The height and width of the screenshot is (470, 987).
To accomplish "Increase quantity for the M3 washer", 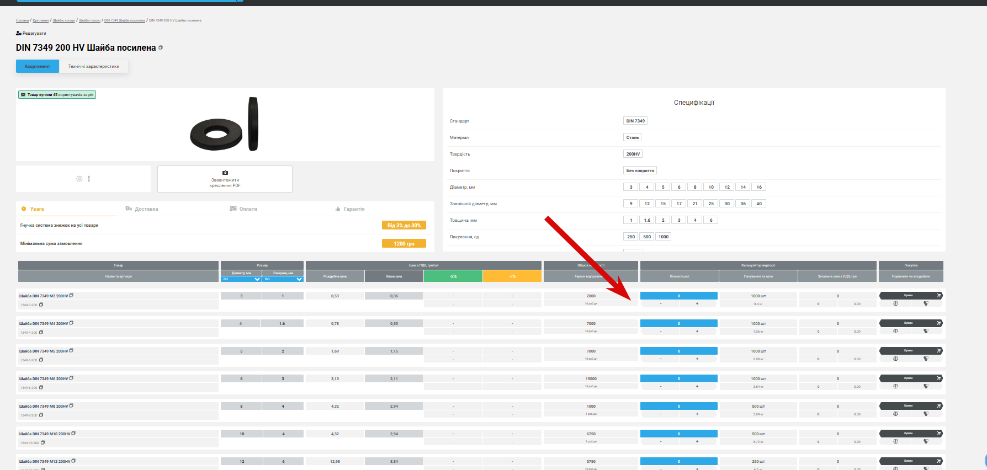I will [x=697, y=304].
